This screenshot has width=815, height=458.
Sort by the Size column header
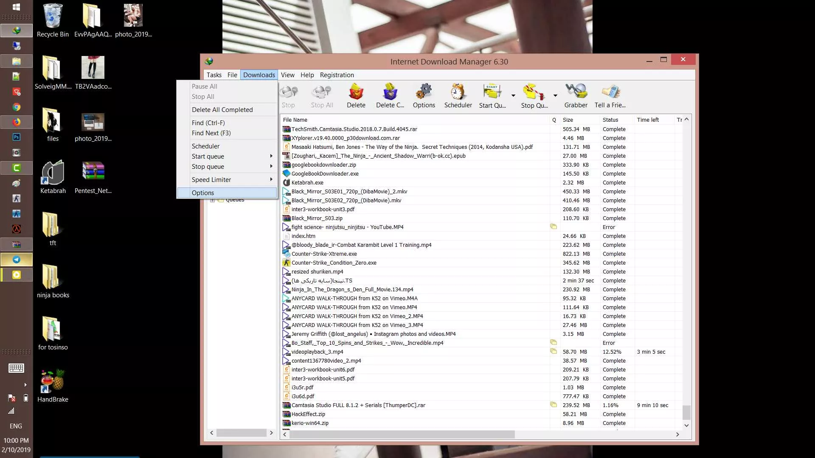click(x=579, y=120)
